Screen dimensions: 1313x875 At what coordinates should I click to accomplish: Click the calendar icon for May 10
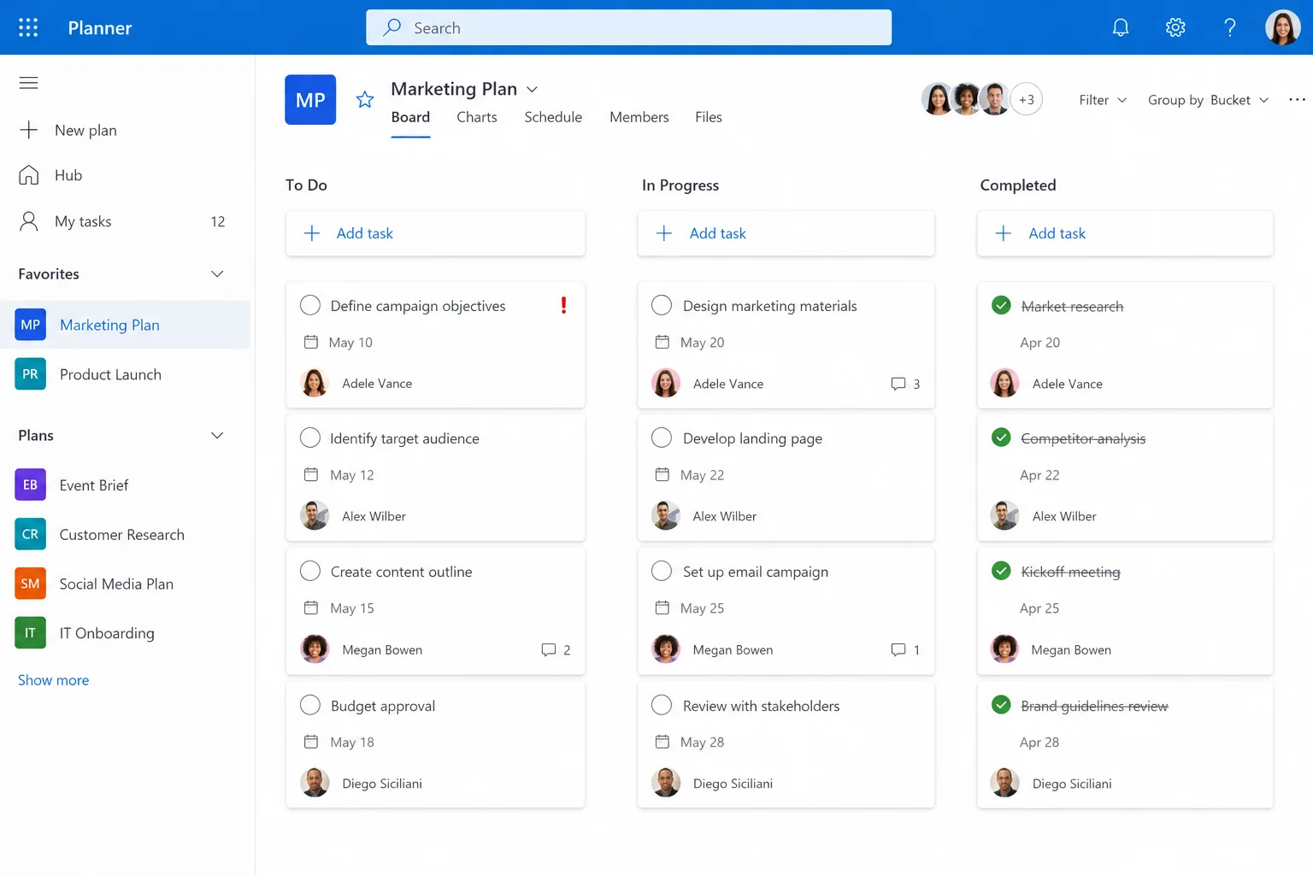tap(311, 342)
